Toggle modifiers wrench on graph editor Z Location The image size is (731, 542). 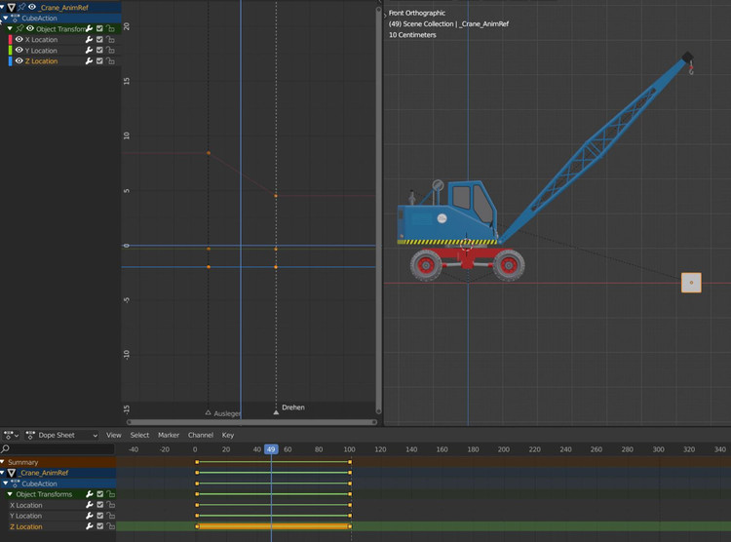pos(89,60)
